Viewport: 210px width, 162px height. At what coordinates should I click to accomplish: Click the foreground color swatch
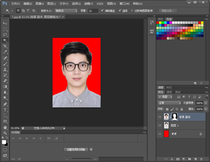(x=4, y=142)
